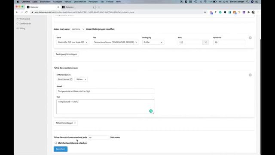275x155 pixels.
Task: Click the Chrome profile avatar
Action: pos(253,12)
